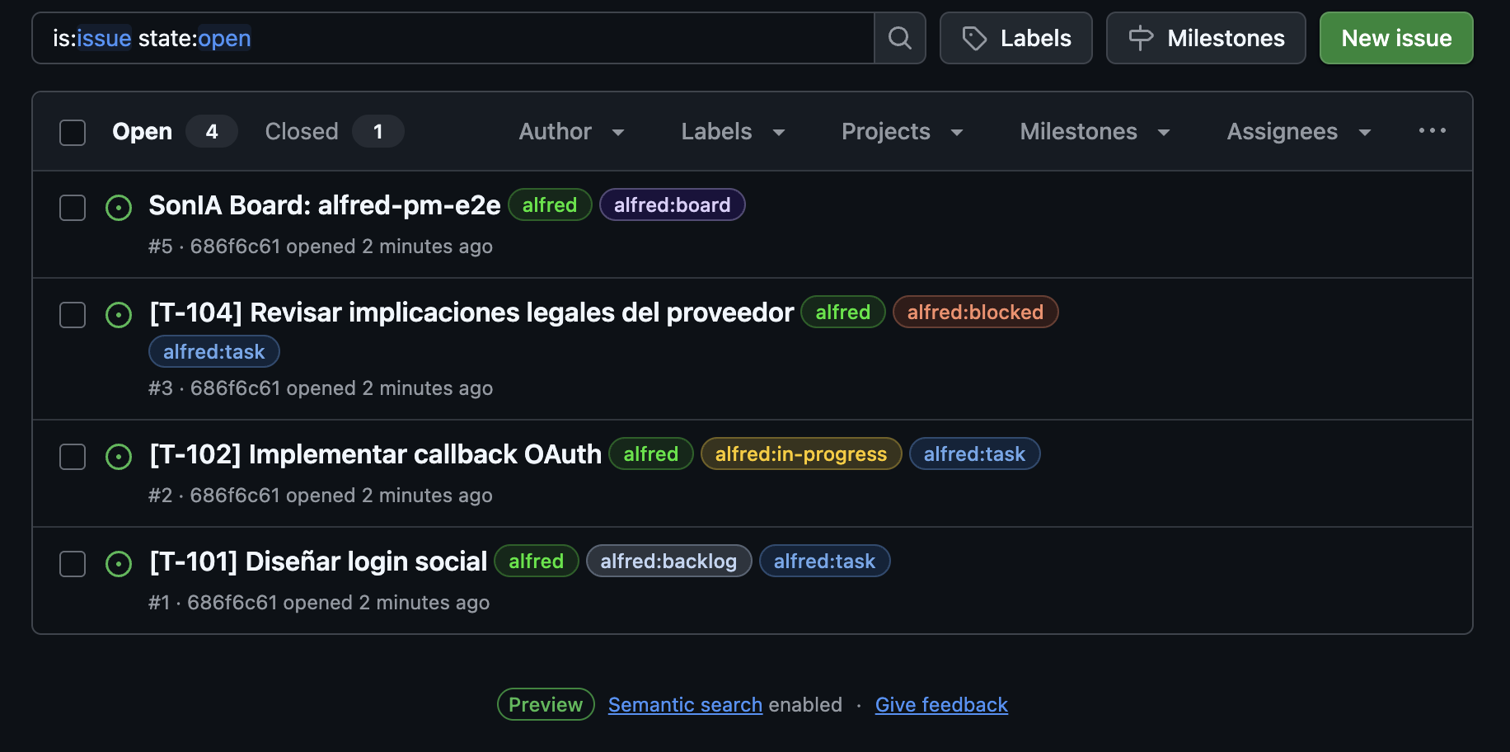Click the search magnifying glass icon
The image size is (1510, 752).
899,38
